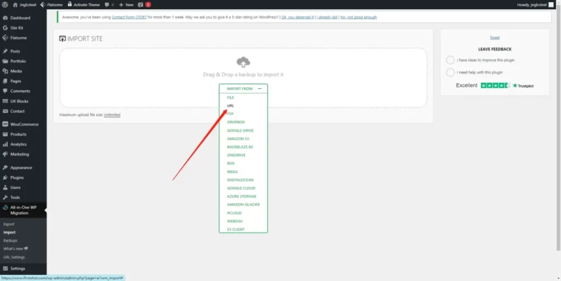Click the Tweet link
The height and width of the screenshot is (281, 561).
[495, 38]
